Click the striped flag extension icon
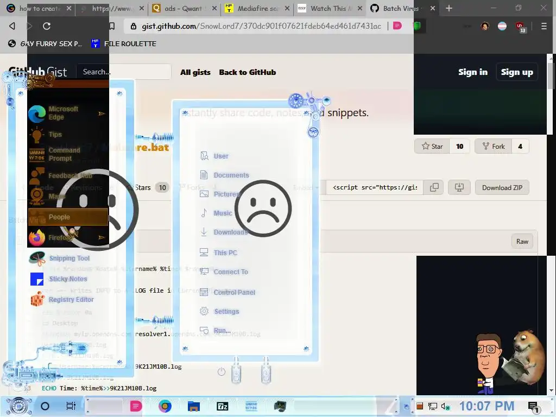Viewport: 556px width, 417px height. click(502, 26)
